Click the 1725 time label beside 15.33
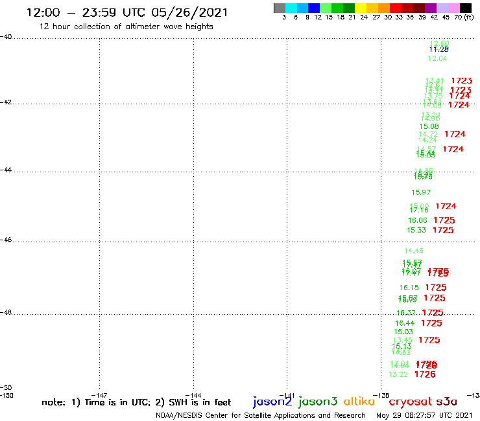 click(x=443, y=230)
